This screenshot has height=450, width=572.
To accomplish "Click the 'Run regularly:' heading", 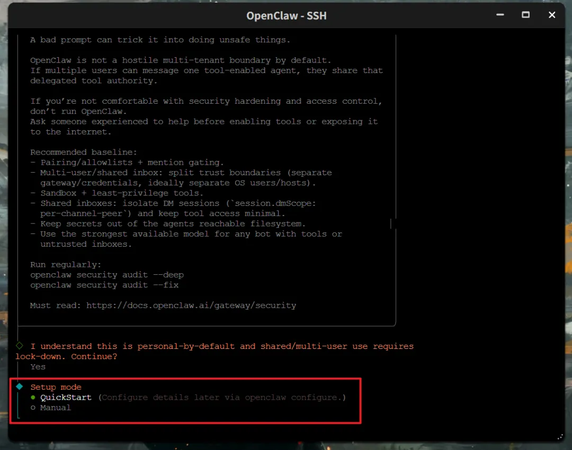I will click(66, 265).
